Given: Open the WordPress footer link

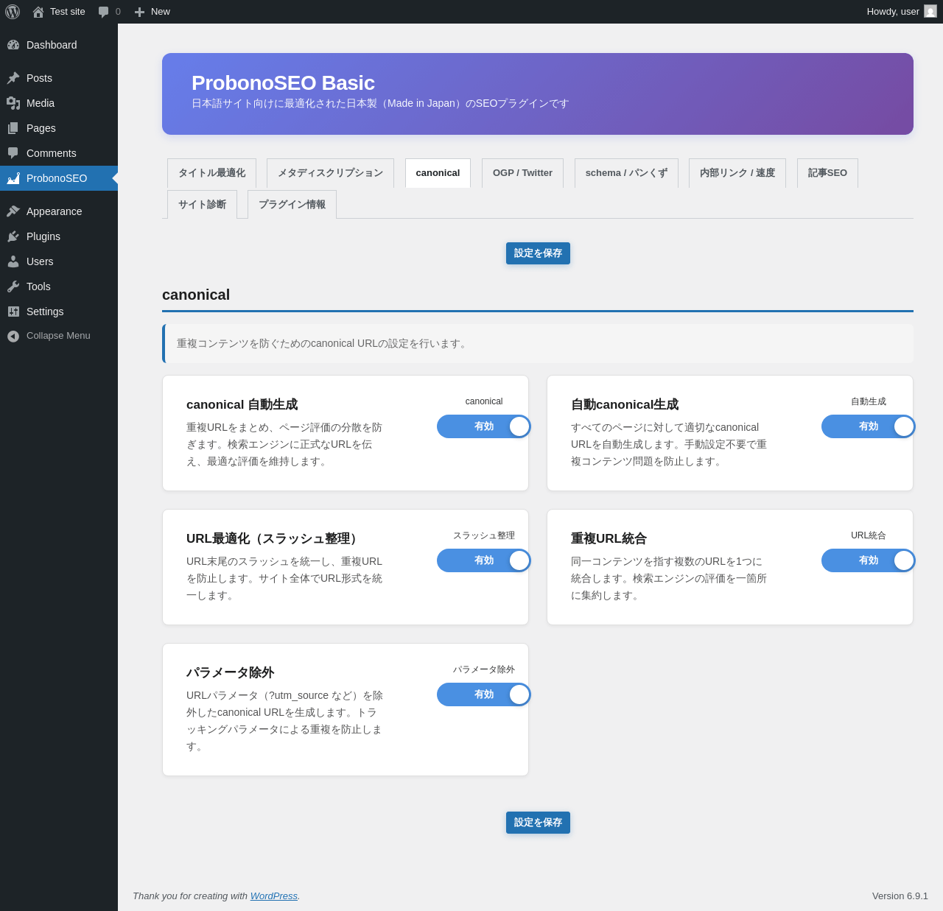Looking at the screenshot, I should point(274,896).
